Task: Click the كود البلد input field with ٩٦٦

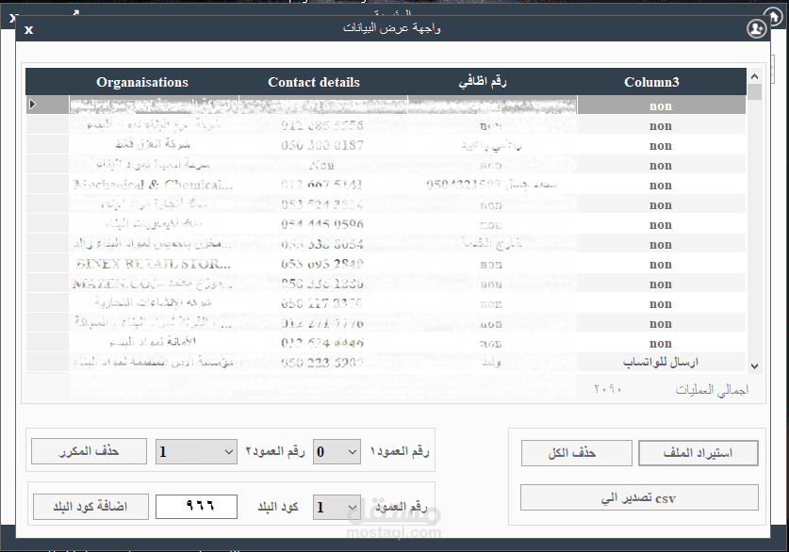Action: tap(196, 506)
